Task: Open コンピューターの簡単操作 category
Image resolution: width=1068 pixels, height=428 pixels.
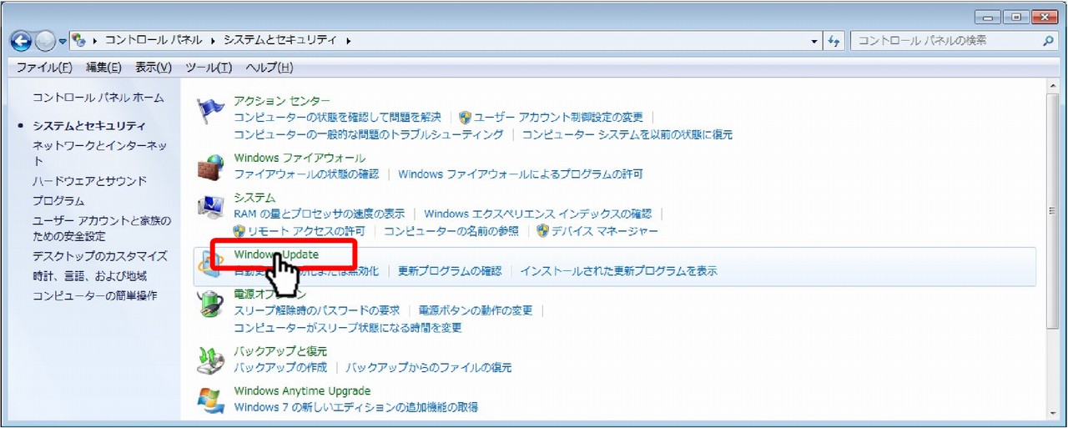Action: tap(94, 296)
